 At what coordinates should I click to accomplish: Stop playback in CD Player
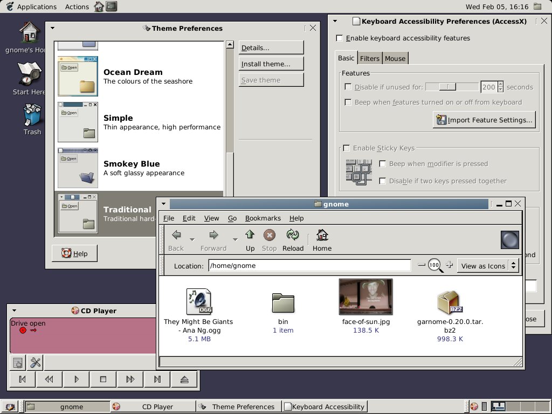tap(103, 379)
